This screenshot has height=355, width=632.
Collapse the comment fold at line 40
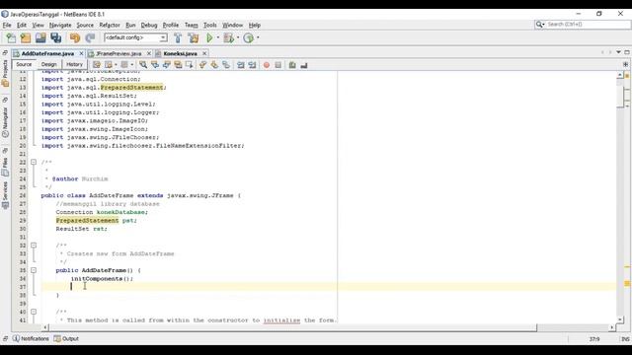click(x=34, y=312)
